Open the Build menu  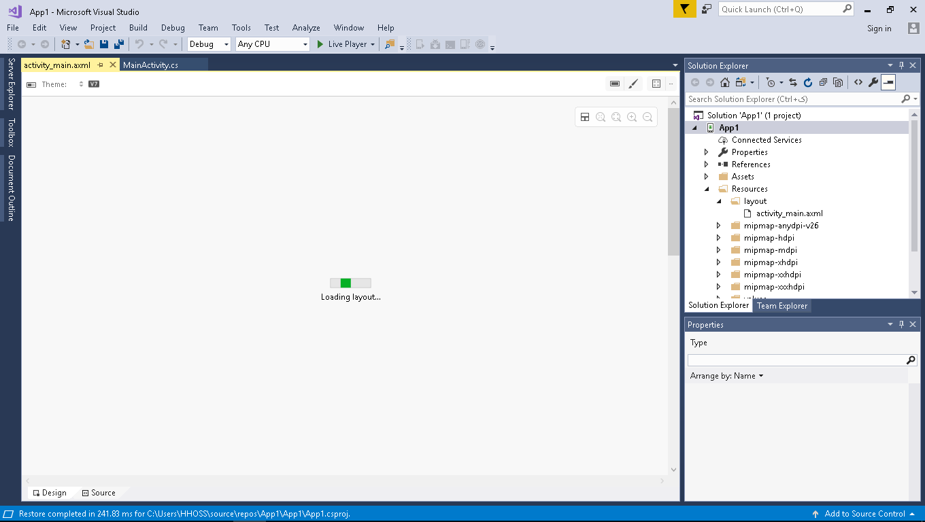138,28
